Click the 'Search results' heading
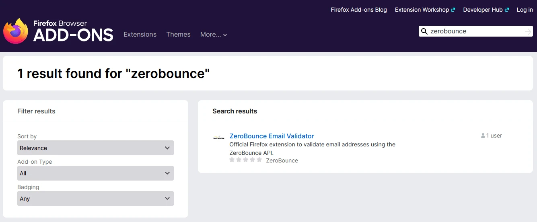Image resolution: width=537 pixels, height=222 pixels. point(235,111)
